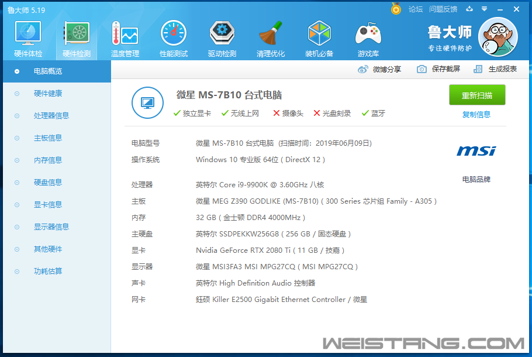Click the 电脑品牌 label under logo
532x357 pixels.
point(476,179)
